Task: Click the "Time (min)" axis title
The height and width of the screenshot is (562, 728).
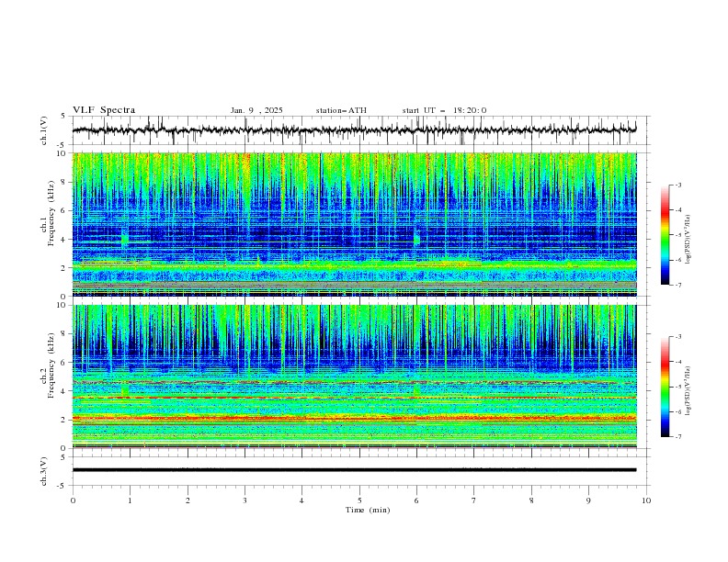Action: (x=368, y=510)
